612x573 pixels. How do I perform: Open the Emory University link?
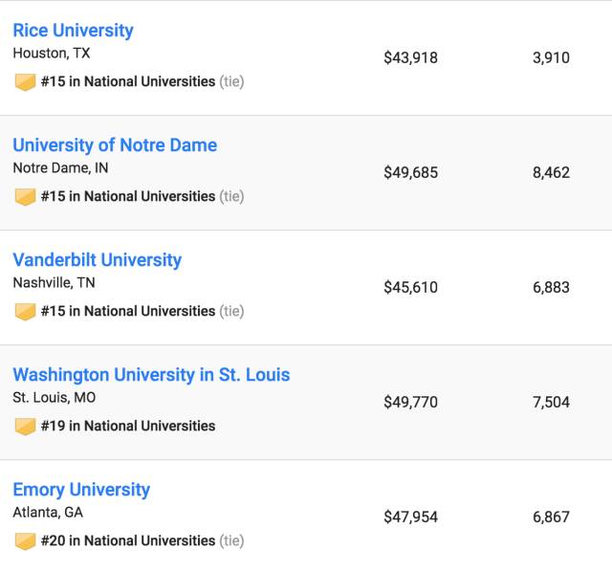pyautogui.click(x=81, y=490)
